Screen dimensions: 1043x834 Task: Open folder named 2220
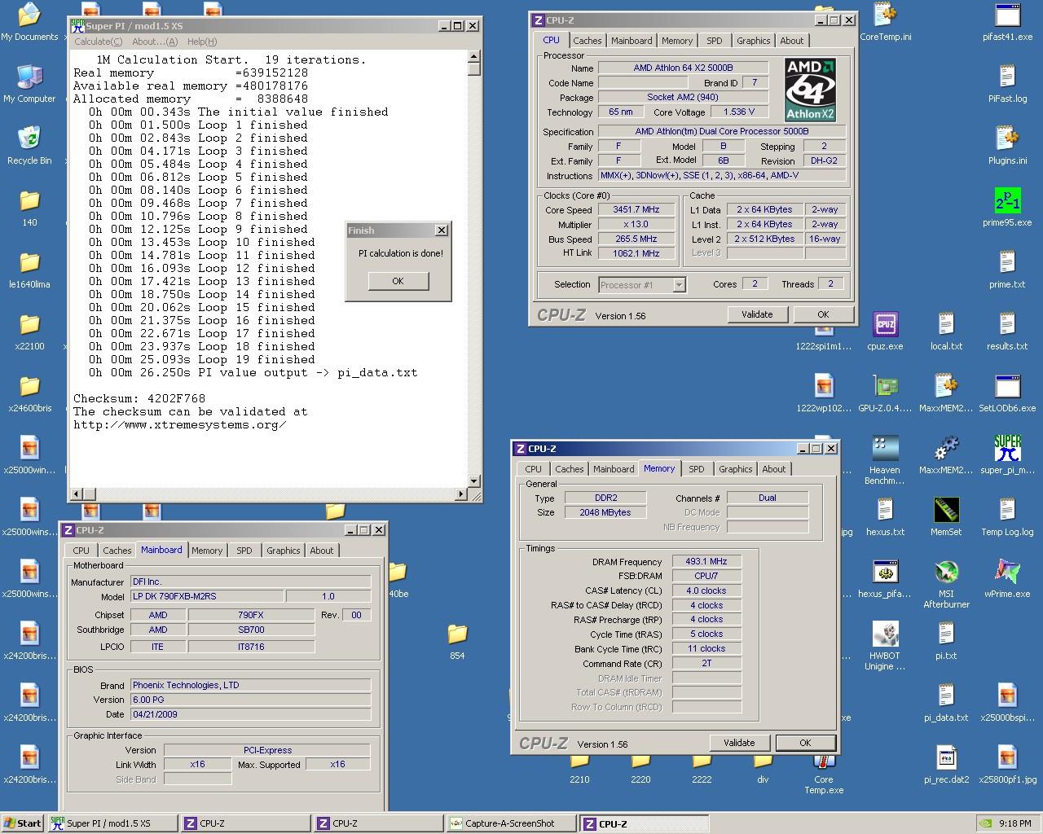tap(640, 770)
